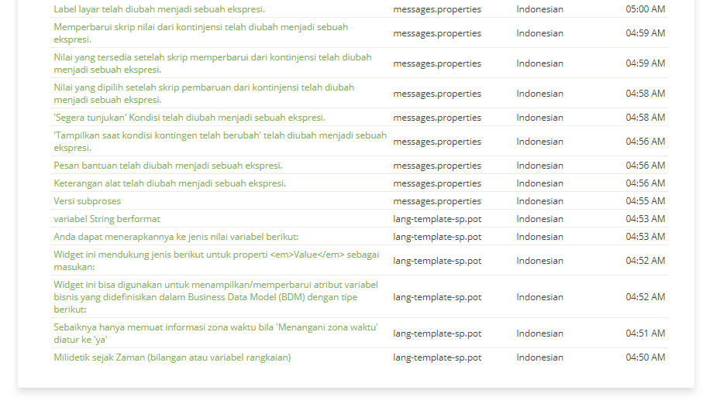Open 'Anda dapat menerapkannya ke jenis nilai variabel' link

pos(176,237)
